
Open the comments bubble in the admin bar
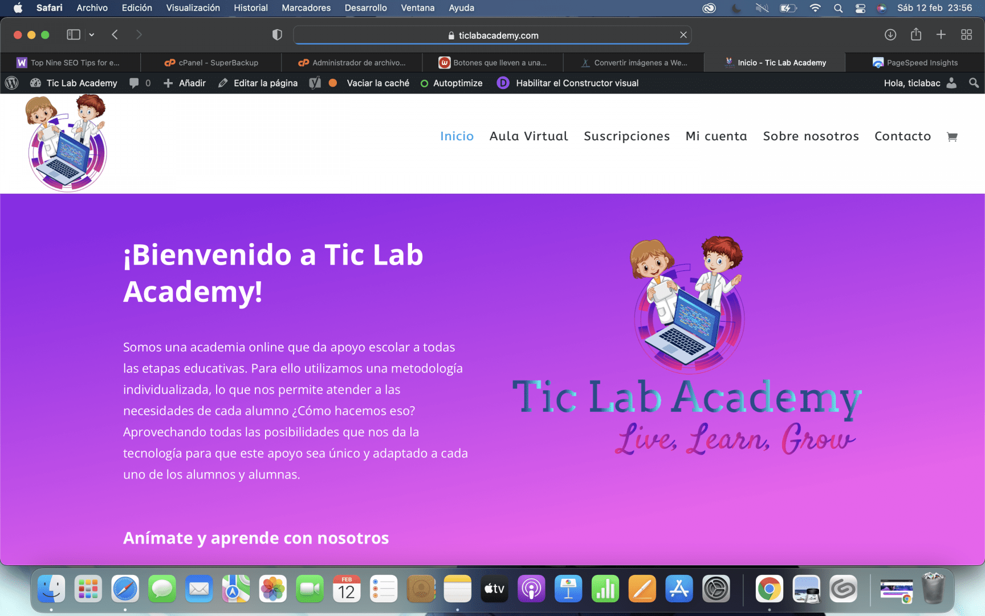pos(140,83)
